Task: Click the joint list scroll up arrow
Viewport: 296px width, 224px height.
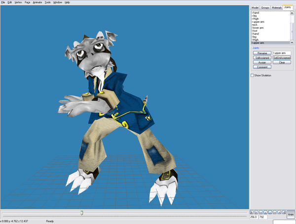Action: point(292,13)
